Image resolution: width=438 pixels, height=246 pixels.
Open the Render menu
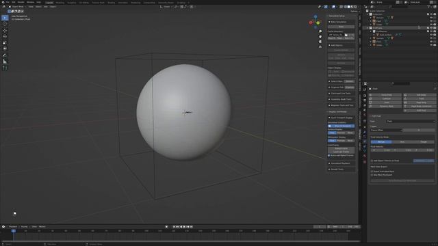click(x=21, y=2)
